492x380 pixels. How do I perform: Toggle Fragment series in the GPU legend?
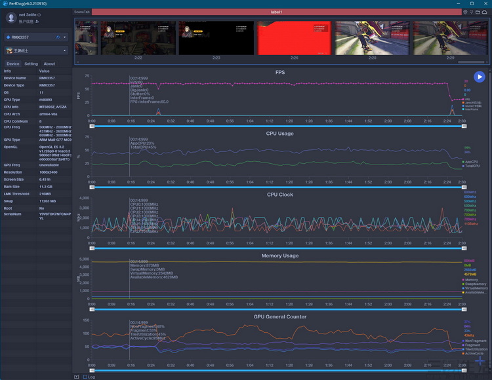tap(471, 345)
